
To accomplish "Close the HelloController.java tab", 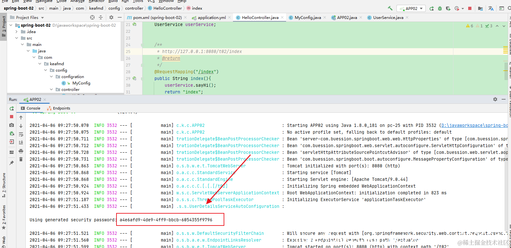I will (282, 17).
